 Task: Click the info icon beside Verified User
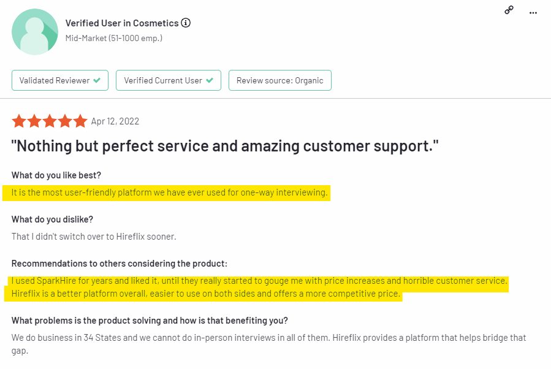tap(186, 23)
